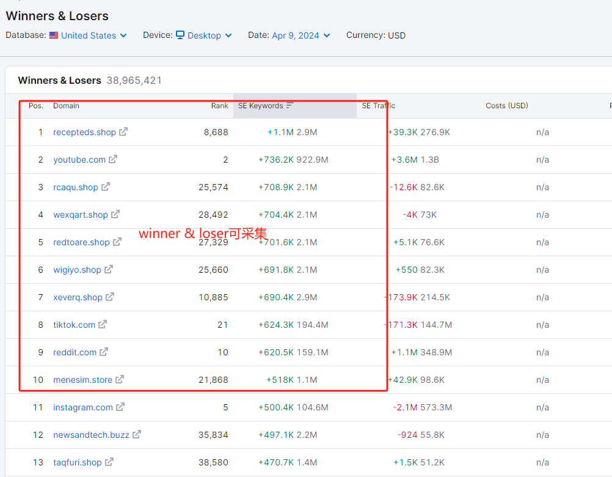
Task: Click rank value 35,834
Action: (x=213, y=435)
